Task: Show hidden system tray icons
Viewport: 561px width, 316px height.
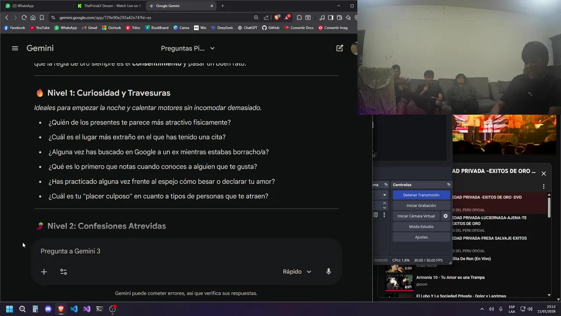Action: point(482,309)
